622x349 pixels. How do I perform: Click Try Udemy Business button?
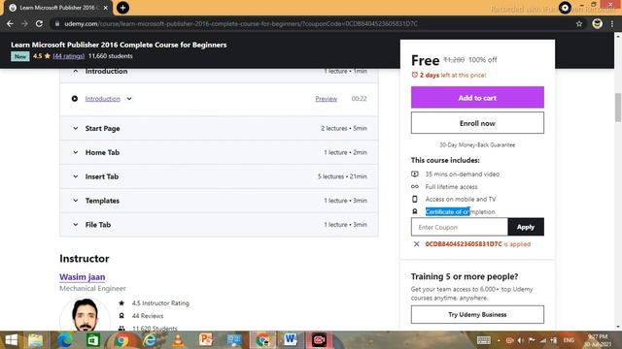coord(477,314)
